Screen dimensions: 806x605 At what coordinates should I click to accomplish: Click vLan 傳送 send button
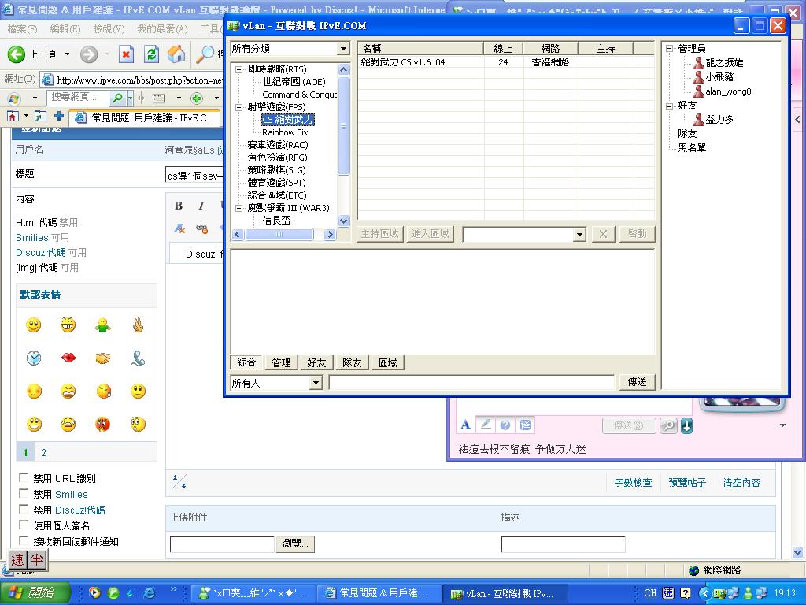(x=637, y=382)
